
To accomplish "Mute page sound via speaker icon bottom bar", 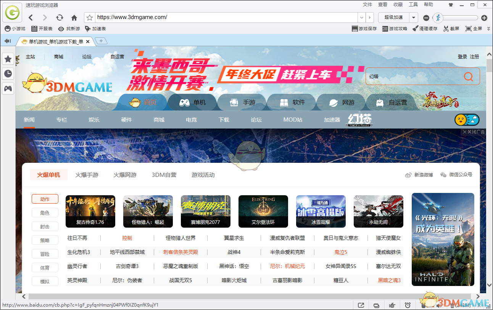I will [x=439, y=305].
